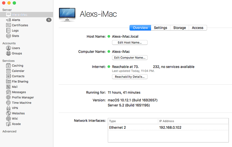The height and width of the screenshot is (147, 232).
Task: Open the VPN service icon
Action: (8, 108)
